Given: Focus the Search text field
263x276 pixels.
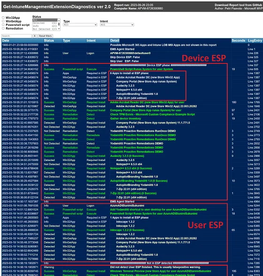Looking at the screenshot, I should click(x=16, y=36).
